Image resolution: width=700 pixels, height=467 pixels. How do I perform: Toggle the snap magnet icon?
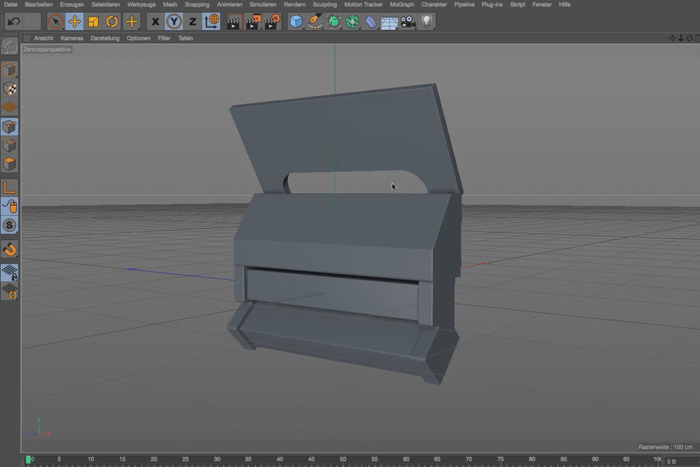tap(9, 249)
